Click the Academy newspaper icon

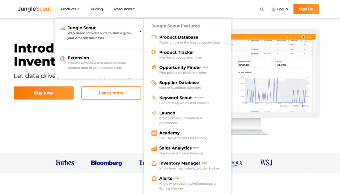154,133
